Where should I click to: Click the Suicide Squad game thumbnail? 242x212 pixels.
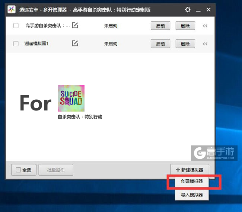click(71, 98)
